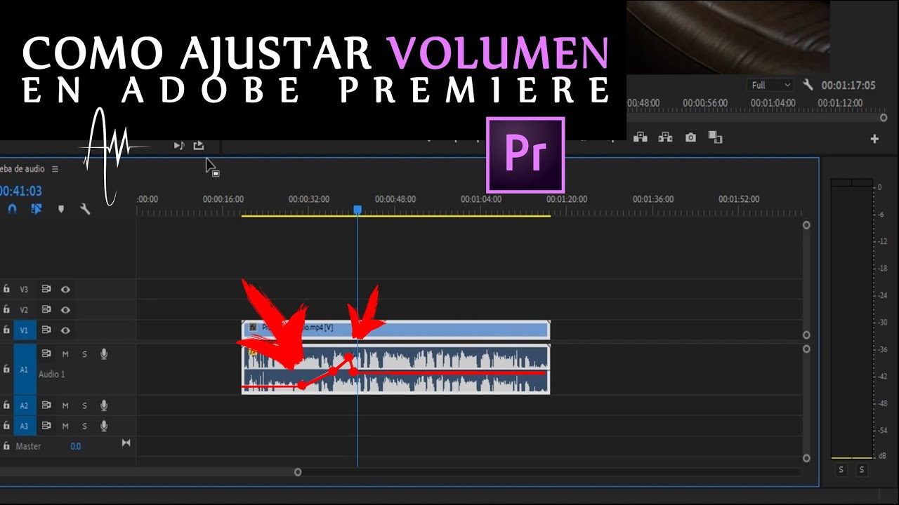The image size is (899, 505).
Task: Click right Solo button under audio meters
Action: [862, 470]
